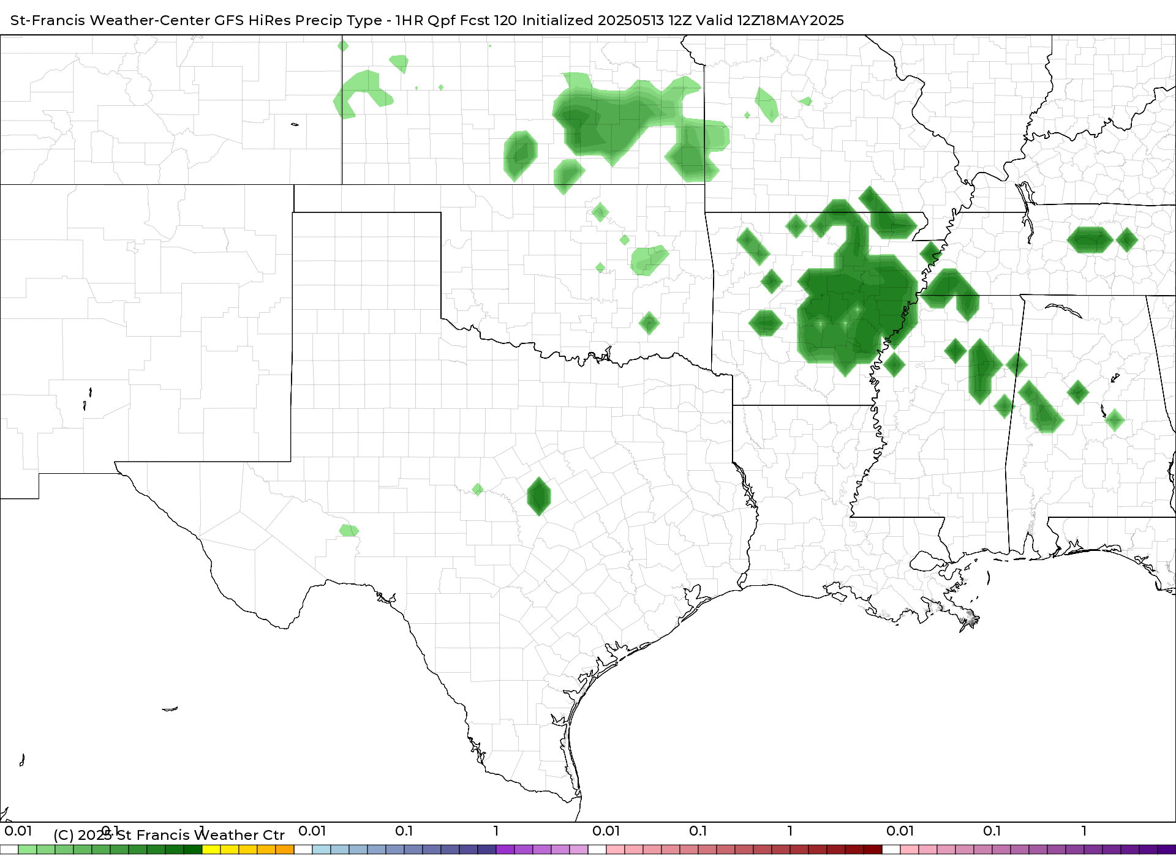Pick the orange legend swatch before the blue scale
Viewport: 1176px width, 857px height.
click(x=285, y=850)
